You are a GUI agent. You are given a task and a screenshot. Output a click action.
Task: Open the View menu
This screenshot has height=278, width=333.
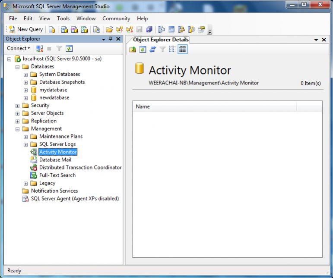(44, 19)
